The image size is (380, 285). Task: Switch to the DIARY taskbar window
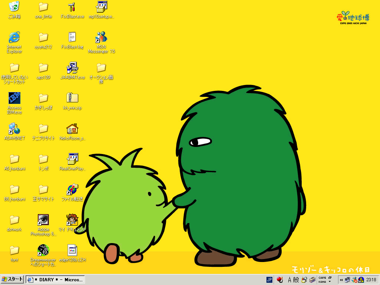tap(55, 280)
